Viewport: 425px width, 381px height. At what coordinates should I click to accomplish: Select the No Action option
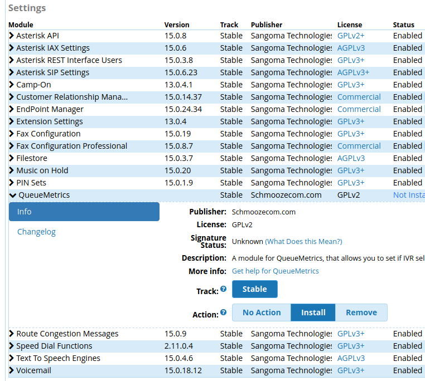(x=262, y=312)
